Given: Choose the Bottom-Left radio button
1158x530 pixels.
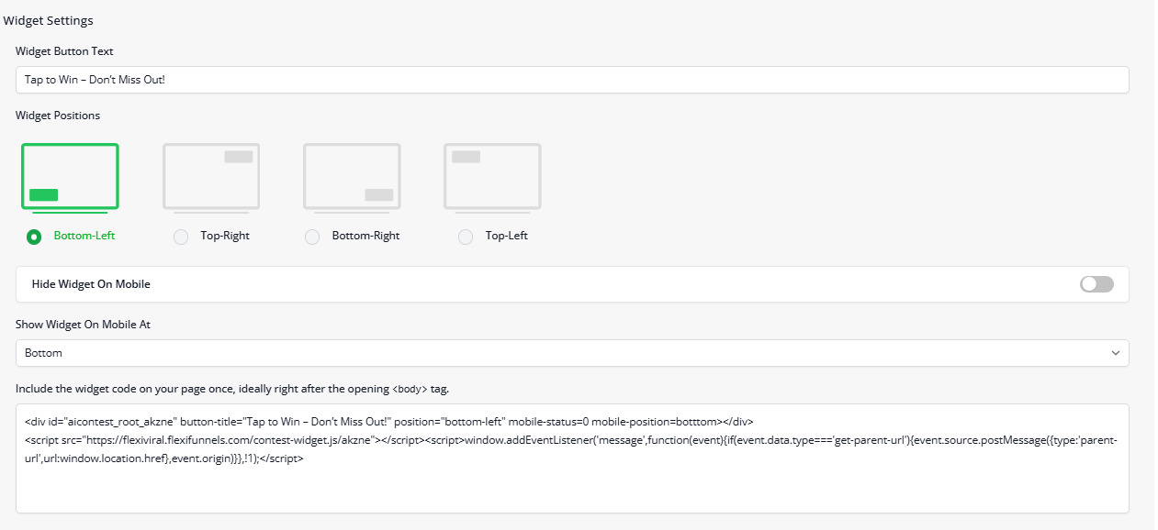Looking at the screenshot, I should click(34, 237).
